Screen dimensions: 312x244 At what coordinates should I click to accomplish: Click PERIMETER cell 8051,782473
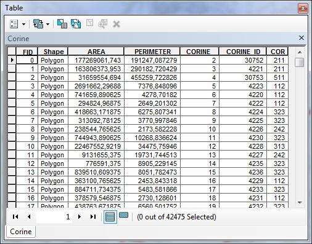coord(152,172)
